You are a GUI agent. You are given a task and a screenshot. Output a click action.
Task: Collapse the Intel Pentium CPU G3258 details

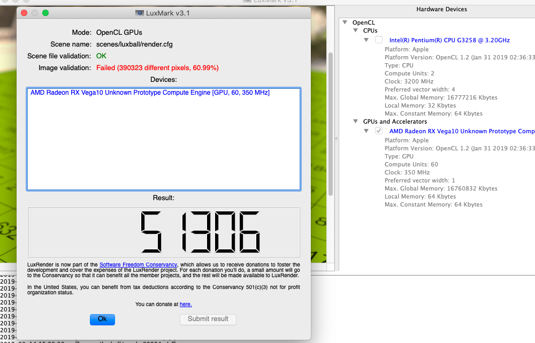pos(366,40)
